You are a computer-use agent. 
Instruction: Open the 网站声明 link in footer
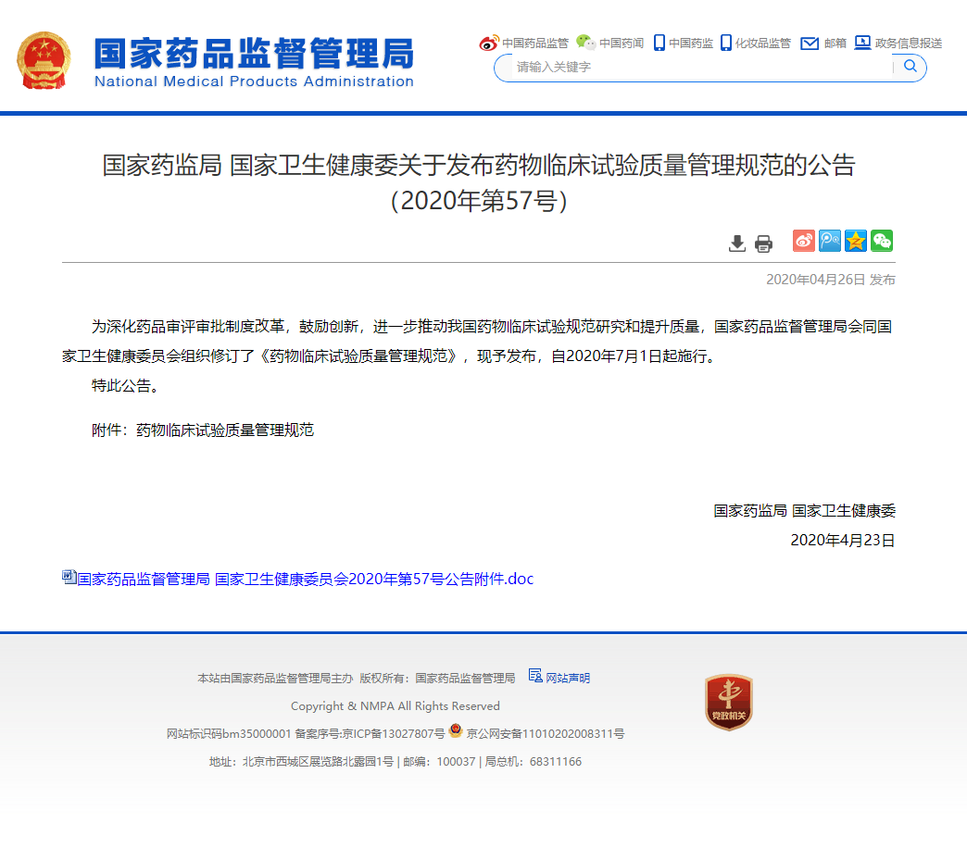(x=567, y=678)
